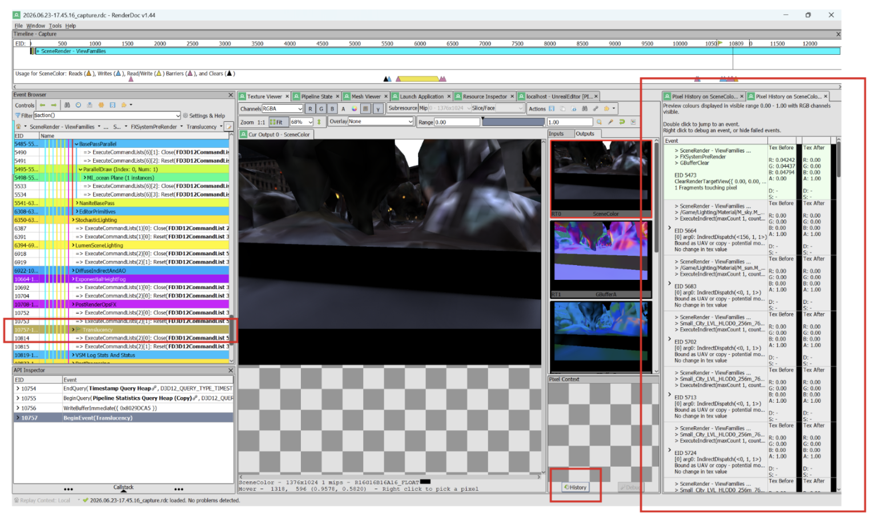Reset range with the green return icon
Screen dimensions: 877x525
[622, 122]
